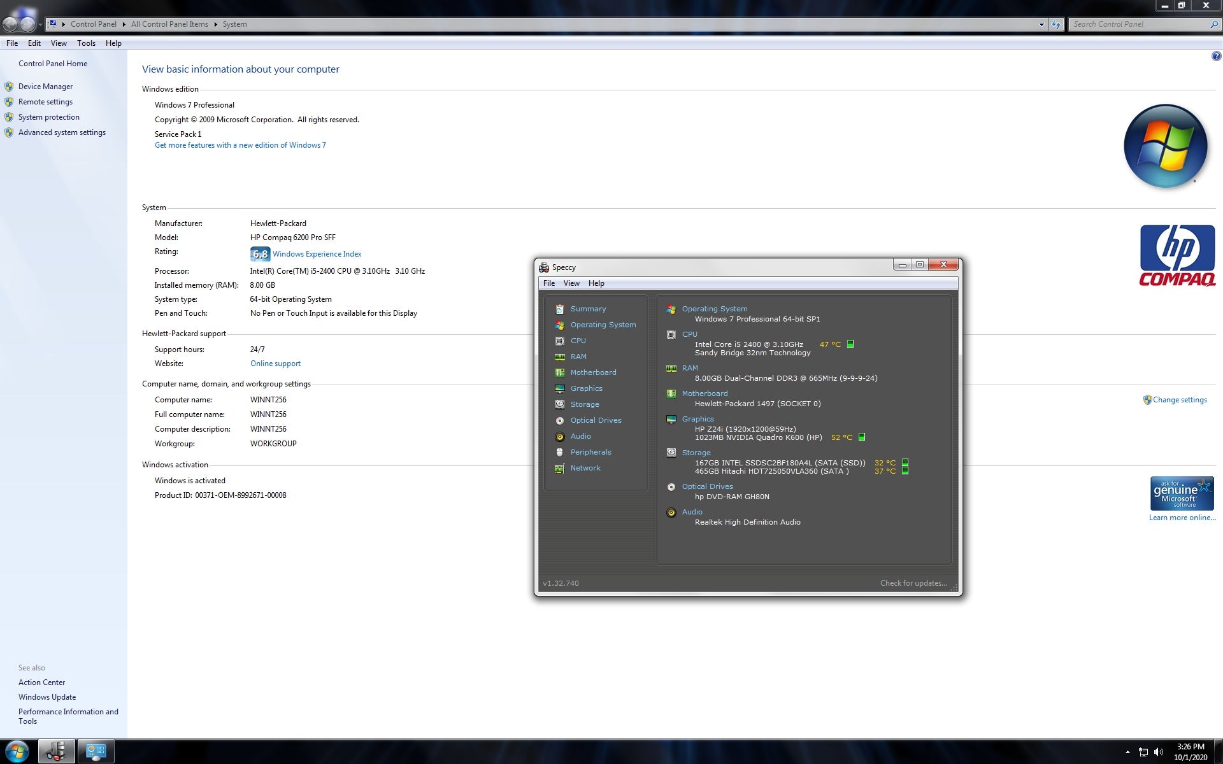Open Action Center link
The image size is (1223, 764).
click(x=41, y=683)
